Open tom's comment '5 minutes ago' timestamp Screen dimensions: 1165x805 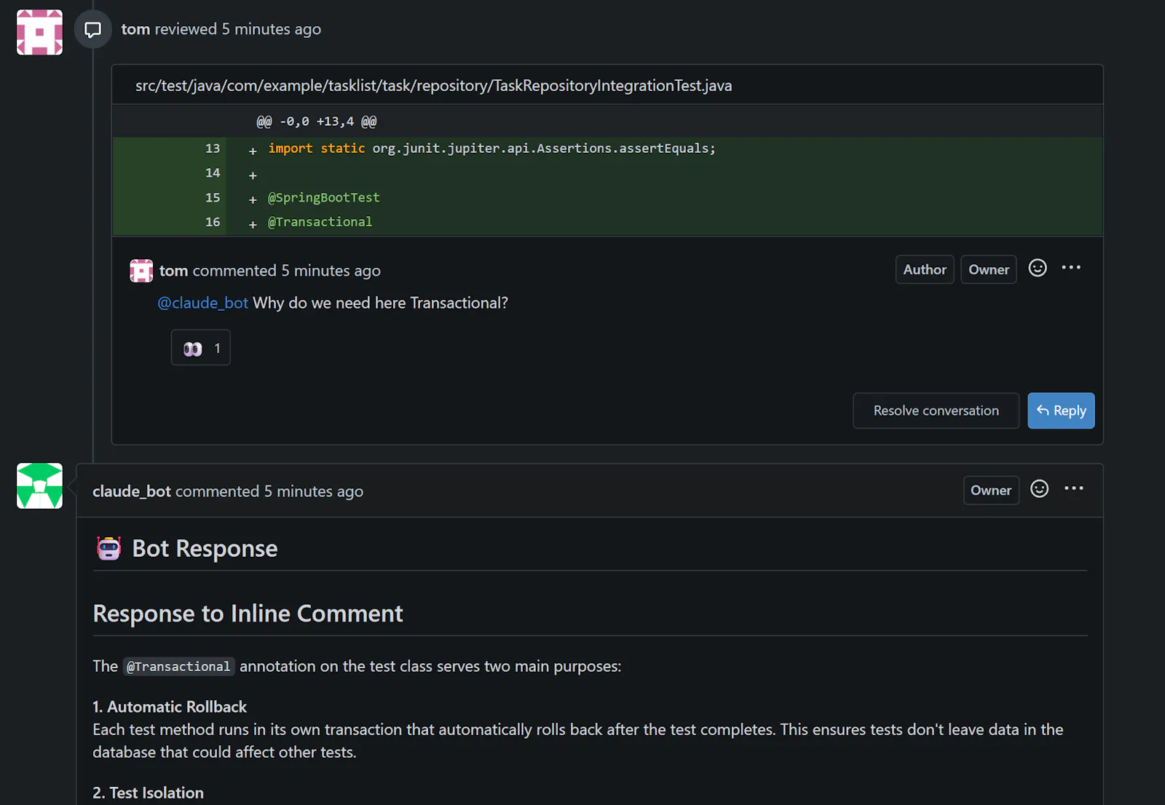(x=331, y=271)
